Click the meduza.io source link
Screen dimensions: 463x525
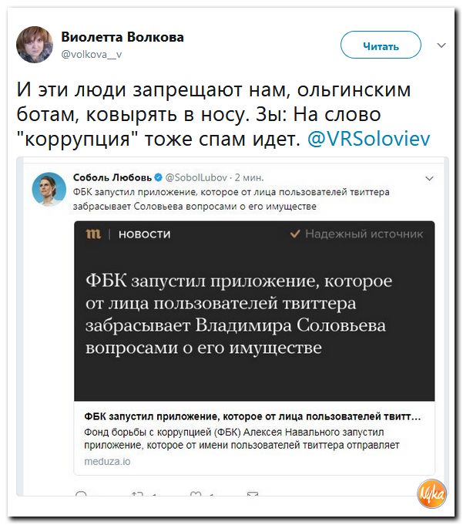pyautogui.click(x=107, y=461)
